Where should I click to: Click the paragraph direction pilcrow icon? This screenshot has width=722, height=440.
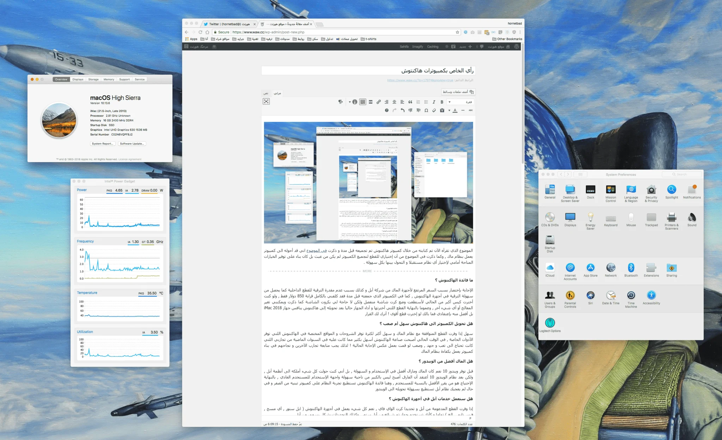[x=340, y=102]
